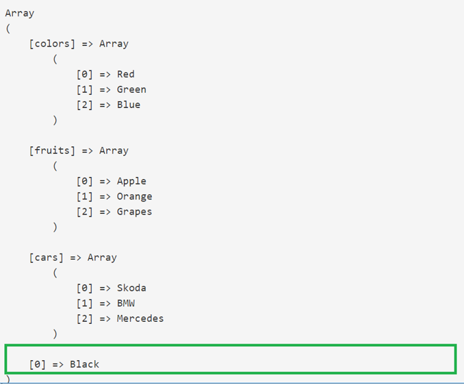Click the value "Green"
The height and width of the screenshot is (384, 464).
coord(131,90)
